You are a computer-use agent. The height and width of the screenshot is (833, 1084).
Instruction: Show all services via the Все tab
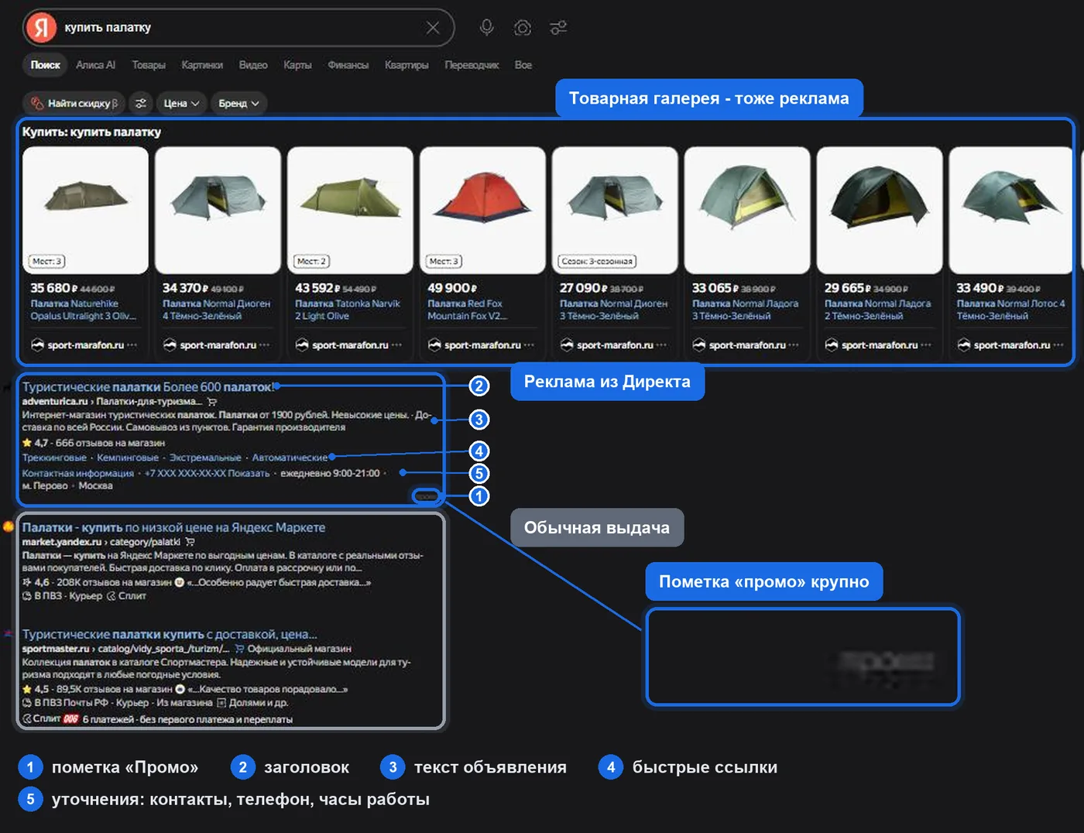click(523, 65)
